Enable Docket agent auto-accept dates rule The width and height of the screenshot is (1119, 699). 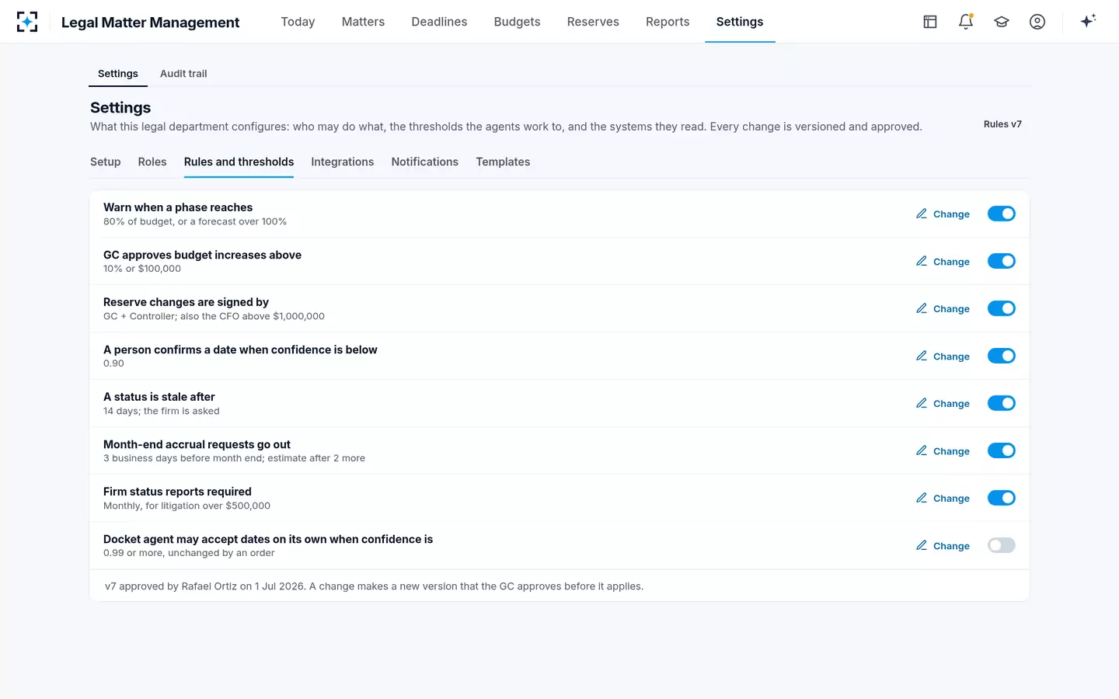tap(1002, 545)
